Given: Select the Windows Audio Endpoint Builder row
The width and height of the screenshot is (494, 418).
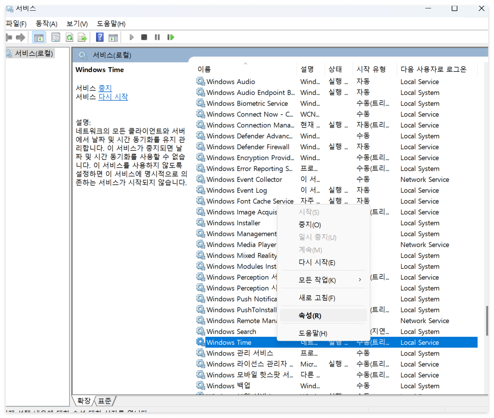Looking at the screenshot, I should [x=337, y=92].
